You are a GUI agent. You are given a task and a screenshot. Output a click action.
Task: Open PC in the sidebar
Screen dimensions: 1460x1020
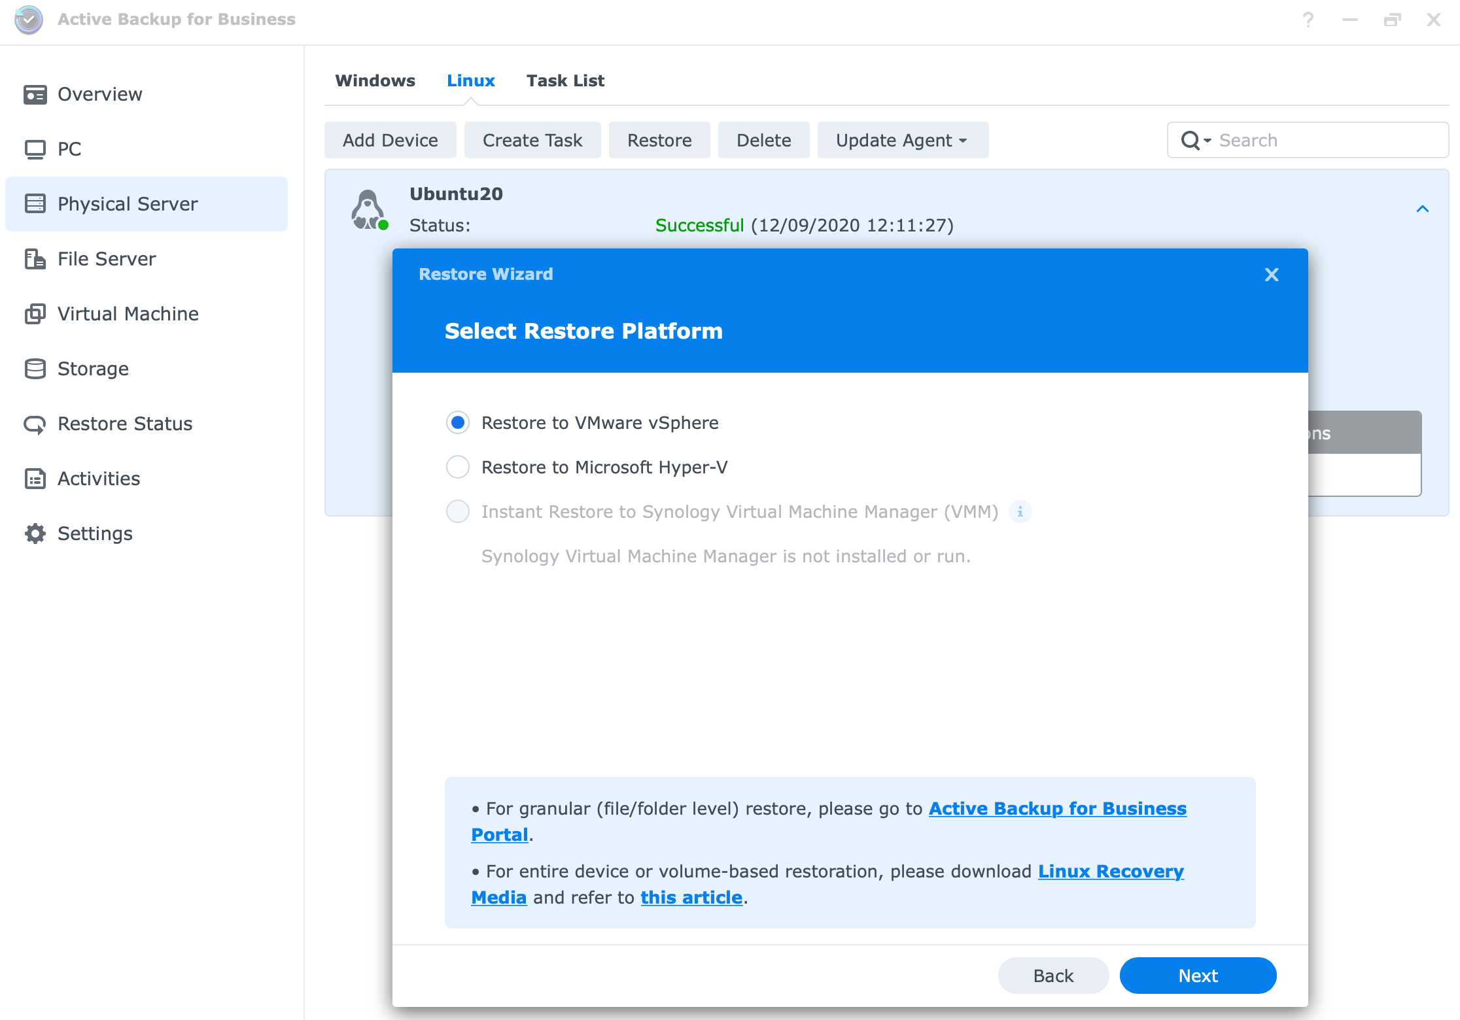point(147,149)
